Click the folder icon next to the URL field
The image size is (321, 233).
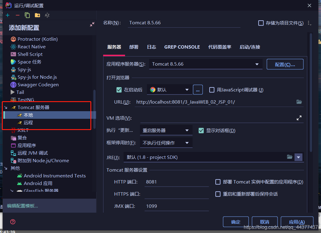coord(299,102)
